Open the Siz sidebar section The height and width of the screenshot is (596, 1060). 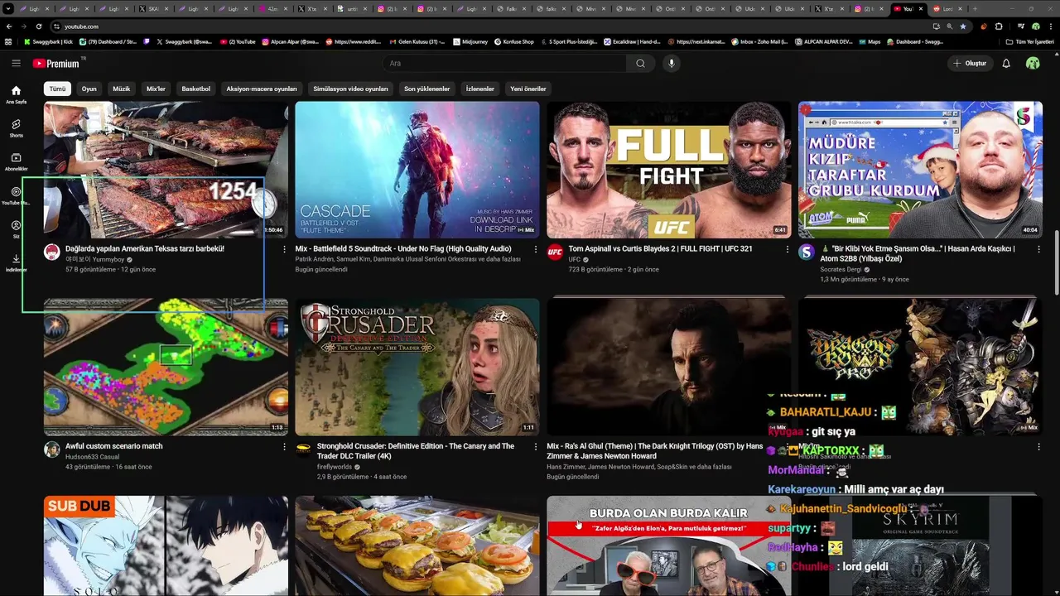click(16, 229)
